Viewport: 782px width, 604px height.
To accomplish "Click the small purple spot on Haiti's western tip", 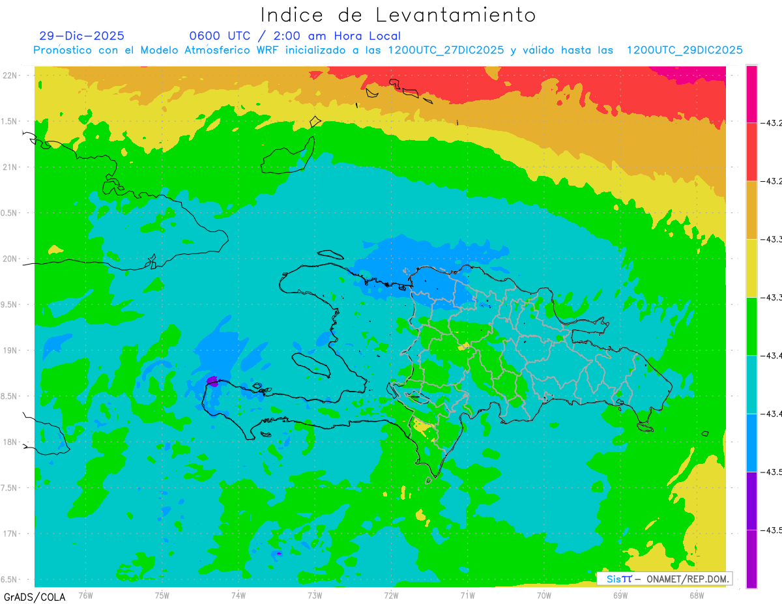I will coord(212,381).
